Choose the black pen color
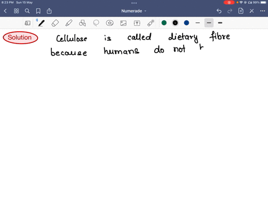The image size is (268, 201). click(175, 23)
